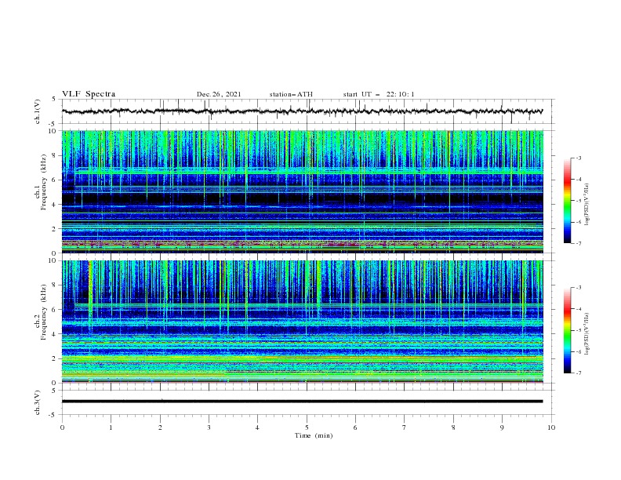The height and width of the screenshot is (480, 621).
Task: Click the bright 2 kHz band in ch.2 spectrogram
Action: click(x=303, y=358)
